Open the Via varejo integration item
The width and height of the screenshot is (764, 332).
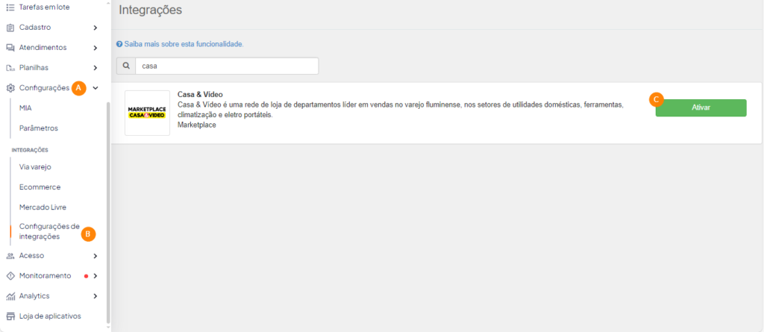35,166
